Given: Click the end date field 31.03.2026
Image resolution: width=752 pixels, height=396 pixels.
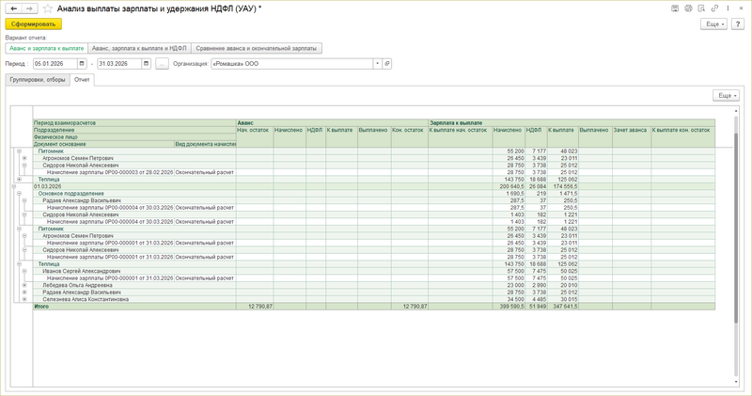Looking at the screenshot, I should point(119,63).
